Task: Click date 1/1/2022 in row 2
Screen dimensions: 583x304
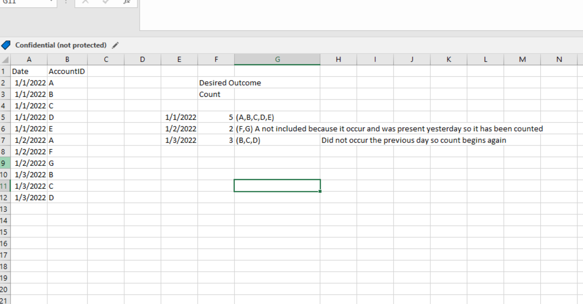Action: [29, 83]
